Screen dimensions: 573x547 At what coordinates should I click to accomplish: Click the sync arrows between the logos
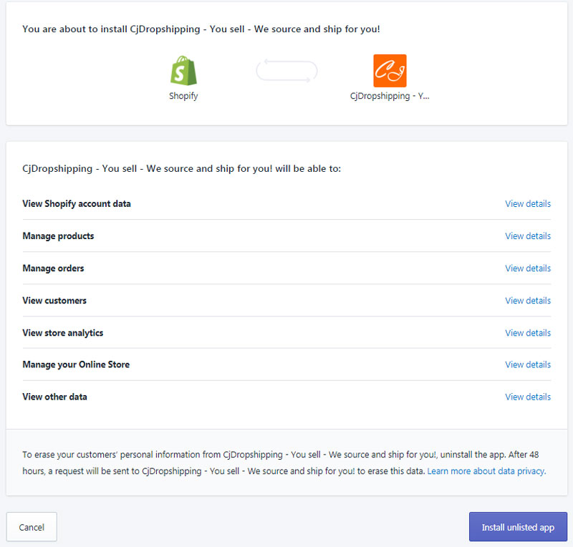click(286, 71)
